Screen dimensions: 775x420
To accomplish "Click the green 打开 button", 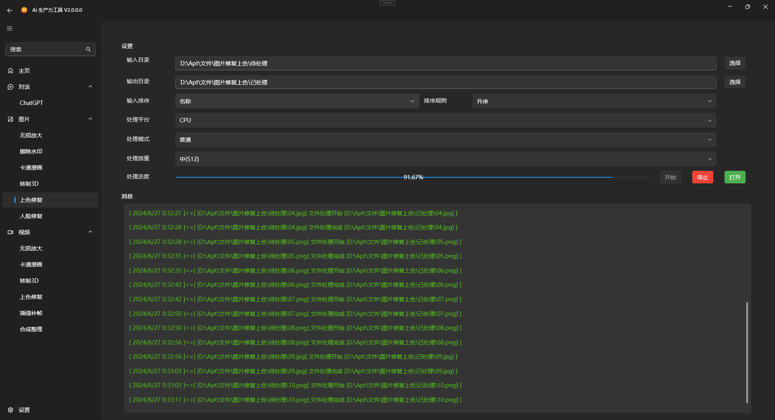I will click(x=735, y=177).
